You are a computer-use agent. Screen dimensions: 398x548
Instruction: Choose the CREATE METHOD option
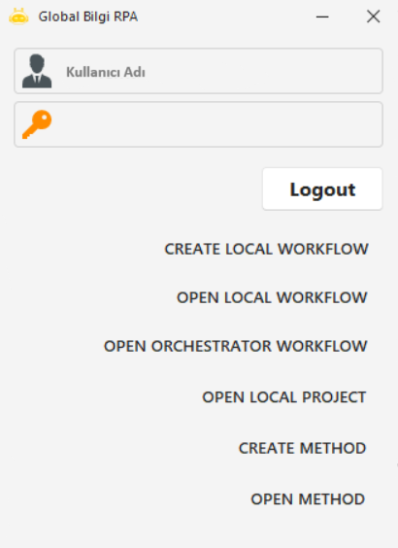click(302, 448)
